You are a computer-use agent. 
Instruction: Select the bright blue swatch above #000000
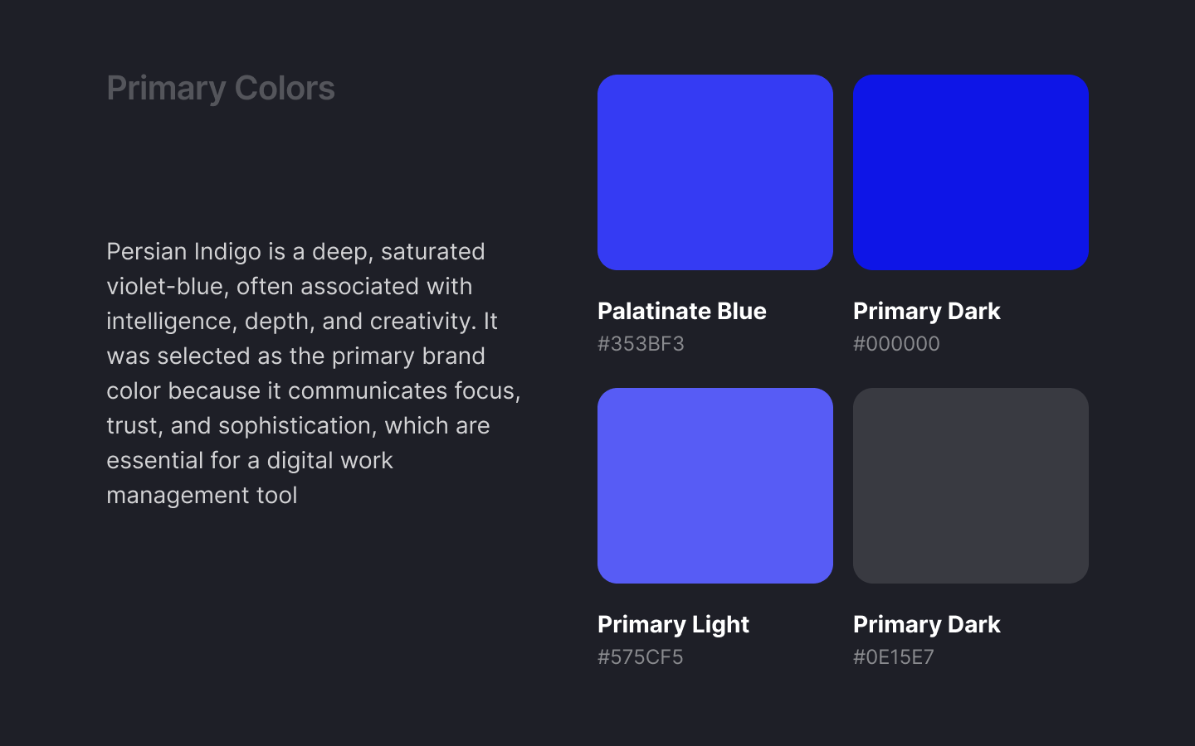click(970, 172)
